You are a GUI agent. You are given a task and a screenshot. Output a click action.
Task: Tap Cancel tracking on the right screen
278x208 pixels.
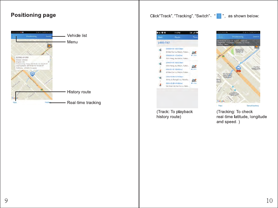[x=253, y=106]
